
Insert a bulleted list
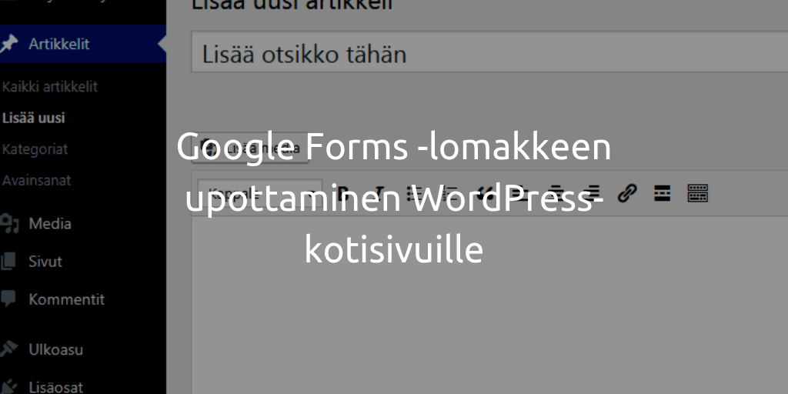(x=415, y=193)
